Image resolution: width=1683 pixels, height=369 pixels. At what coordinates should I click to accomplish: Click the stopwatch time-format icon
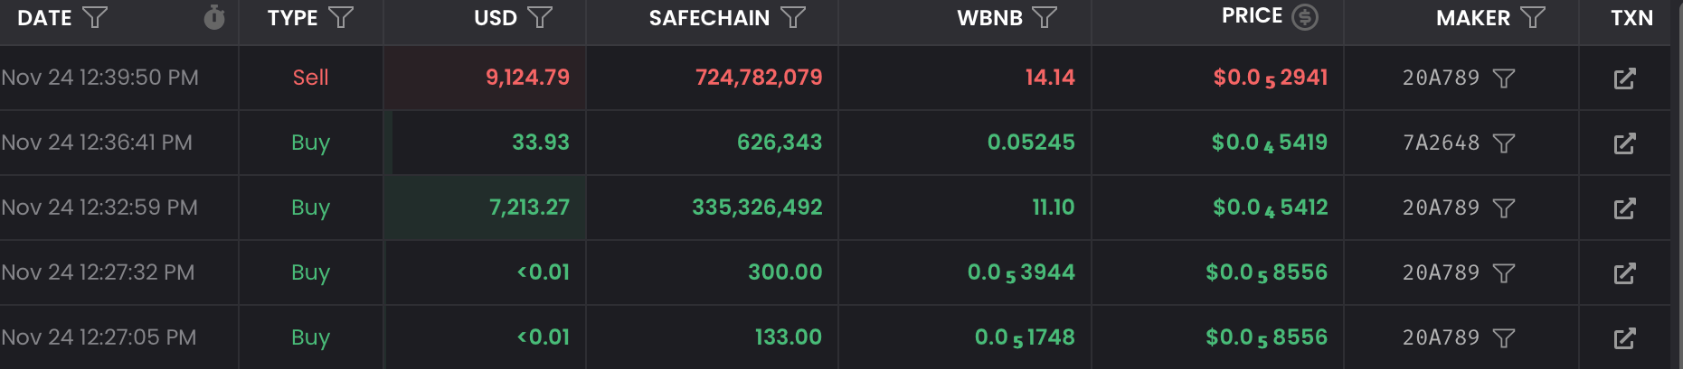[214, 17]
